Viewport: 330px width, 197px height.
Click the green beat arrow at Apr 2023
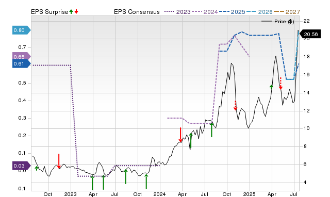(92, 183)
